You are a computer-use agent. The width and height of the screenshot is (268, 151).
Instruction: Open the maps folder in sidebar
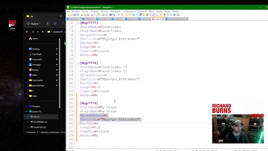point(33,96)
